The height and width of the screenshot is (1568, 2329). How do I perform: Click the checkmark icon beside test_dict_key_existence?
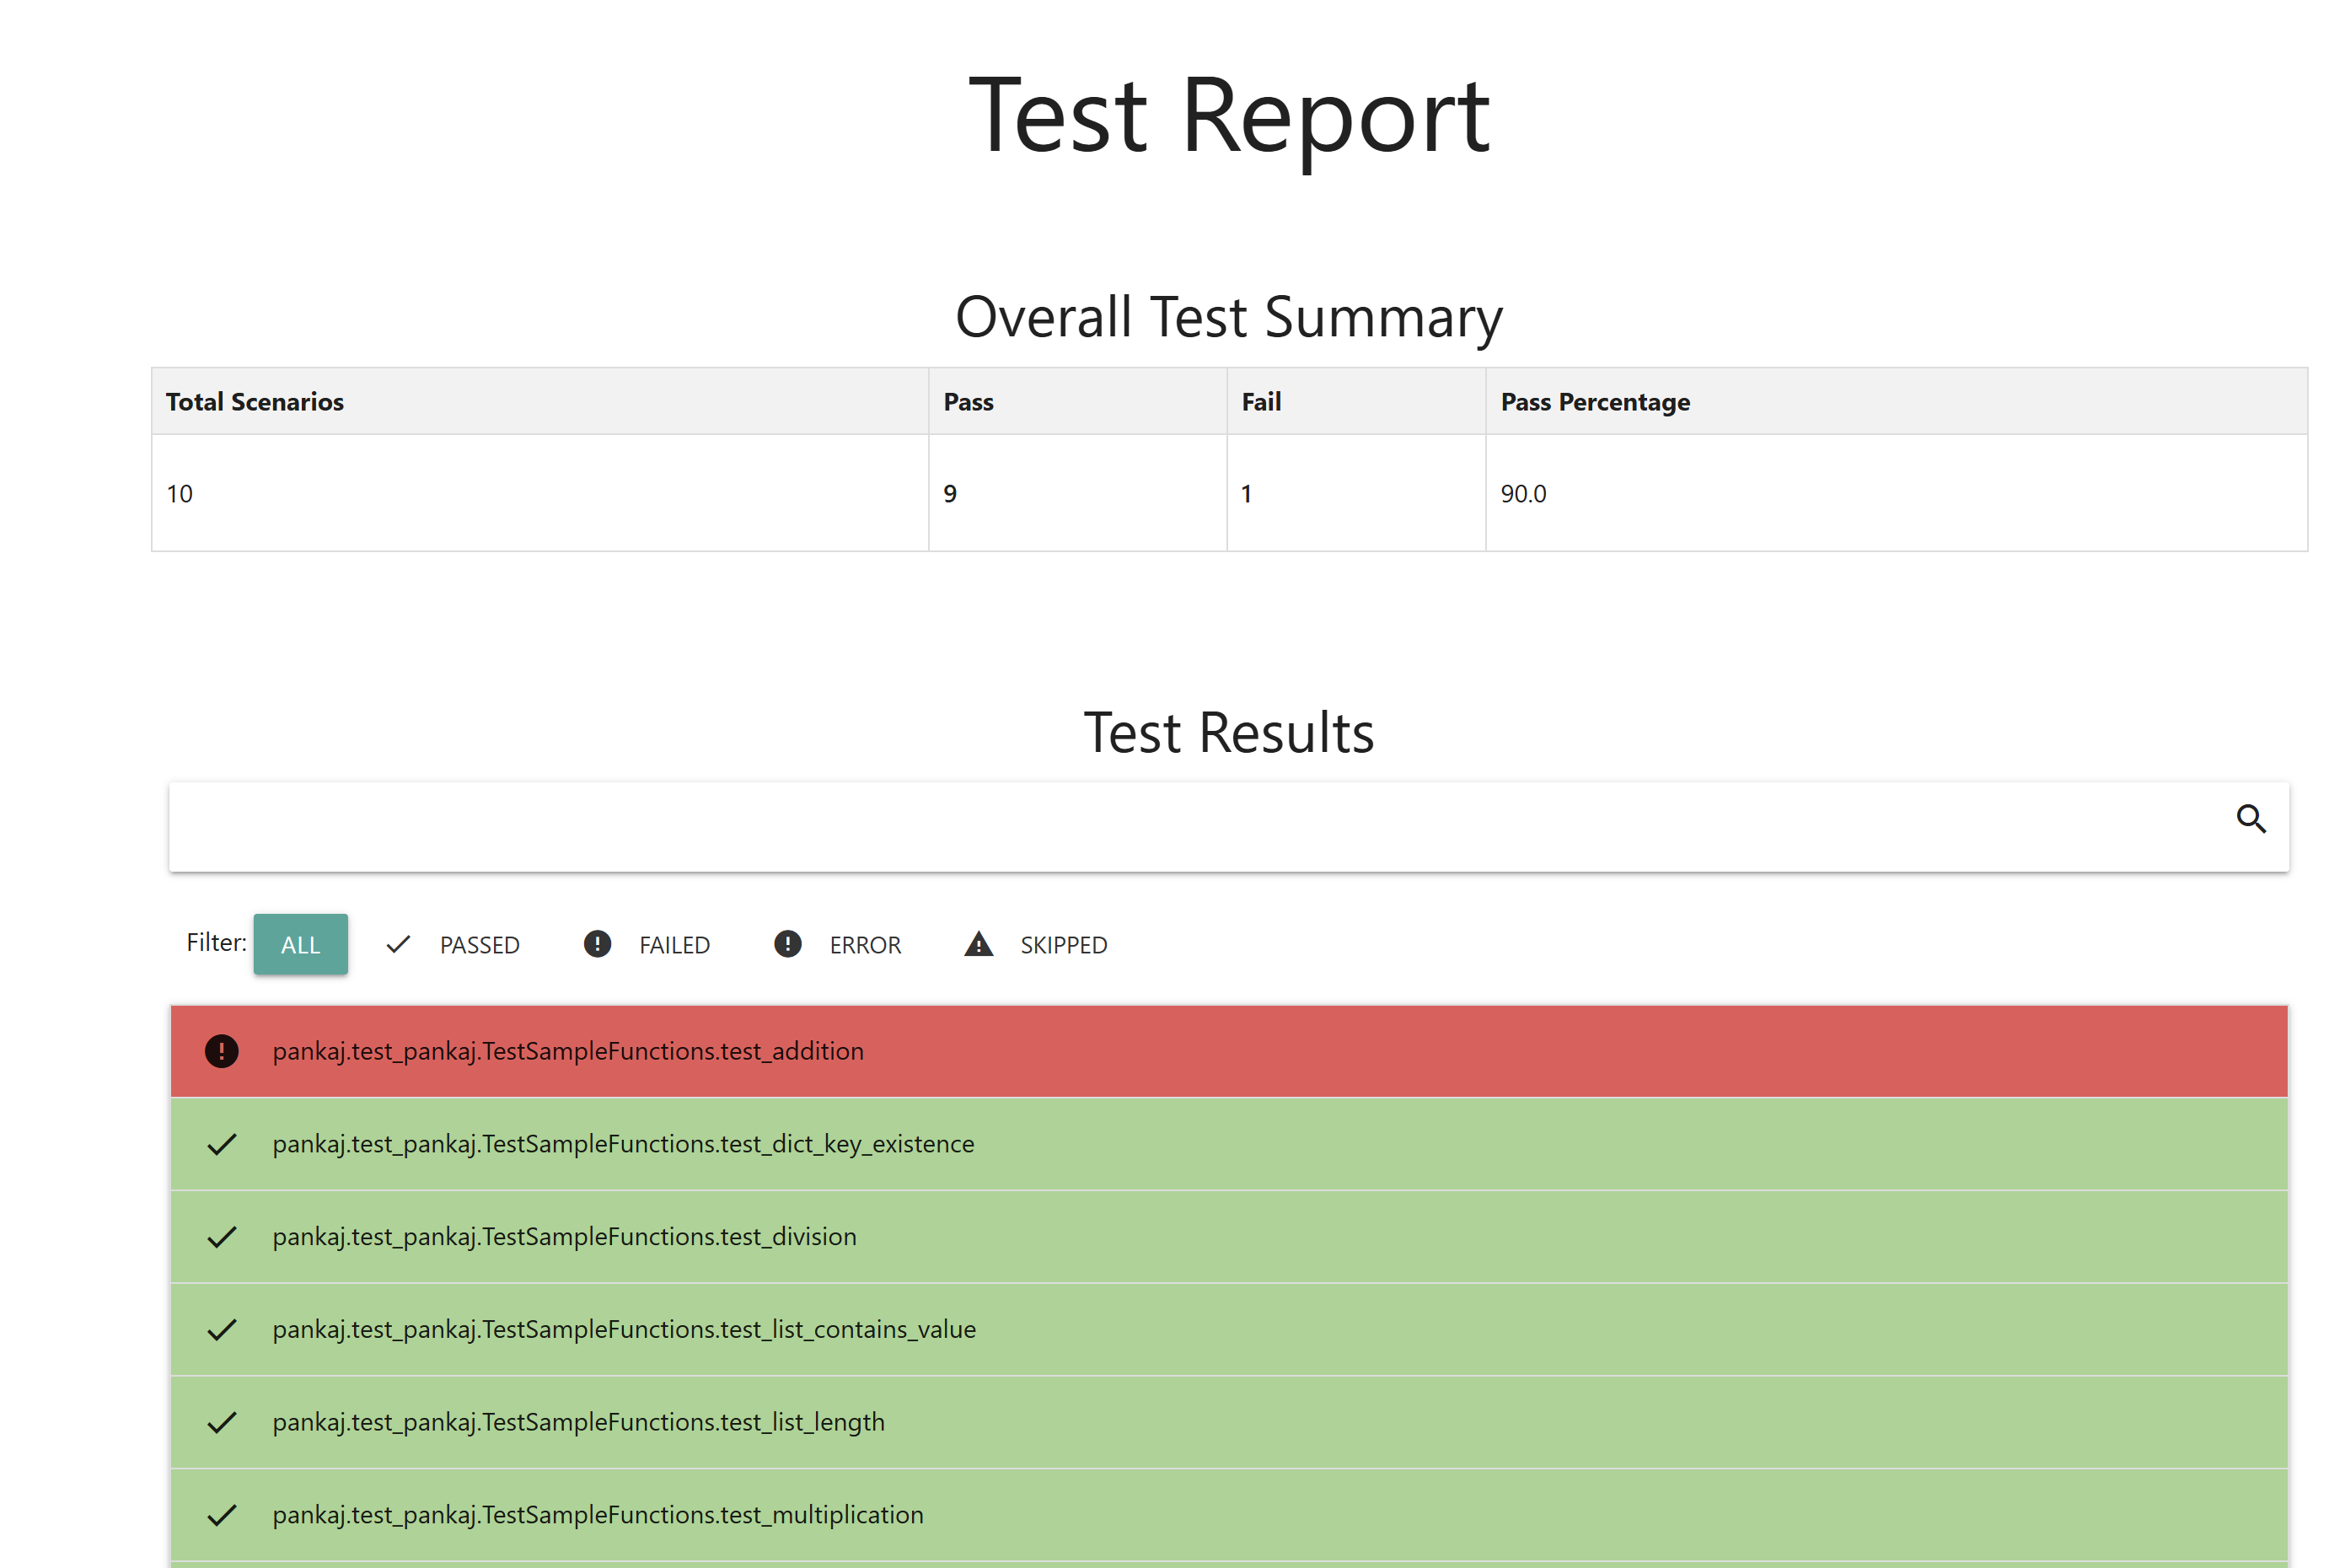(221, 1144)
